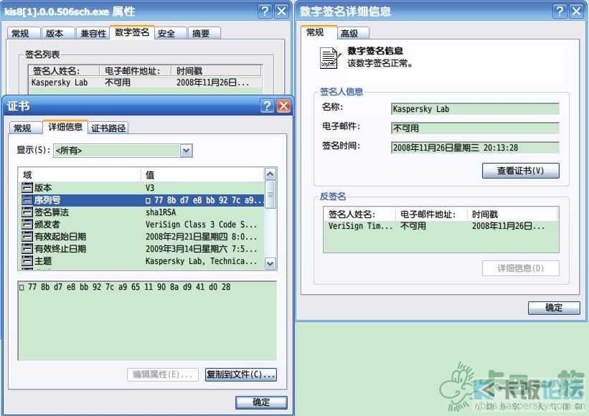Click 复制到文件(C)... button
589x416 pixels.
click(x=241, y=374)
